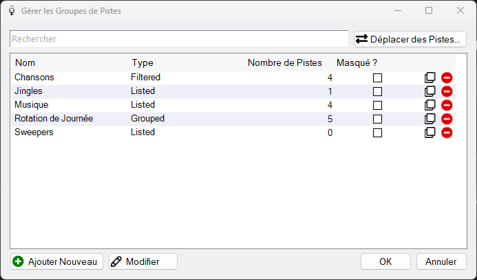
Task: Duplicate the Sweepers track group
Action: [430, 132]
